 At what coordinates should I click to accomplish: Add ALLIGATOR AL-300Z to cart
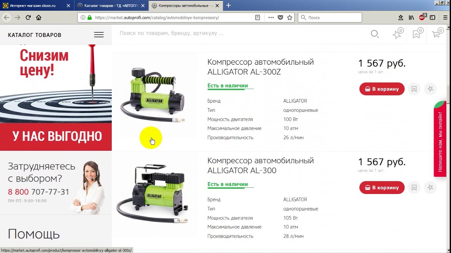click(382, 89)
